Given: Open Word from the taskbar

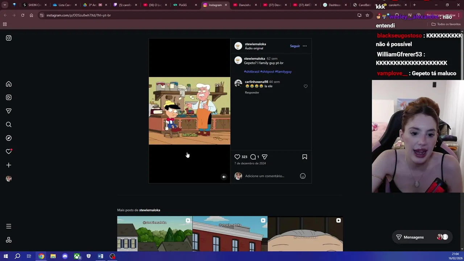Looking at the screenshot, I should (x=100, y=256).
